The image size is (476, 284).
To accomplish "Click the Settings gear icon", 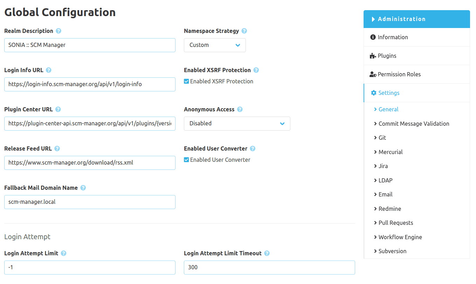I will (x=374, y=93).
